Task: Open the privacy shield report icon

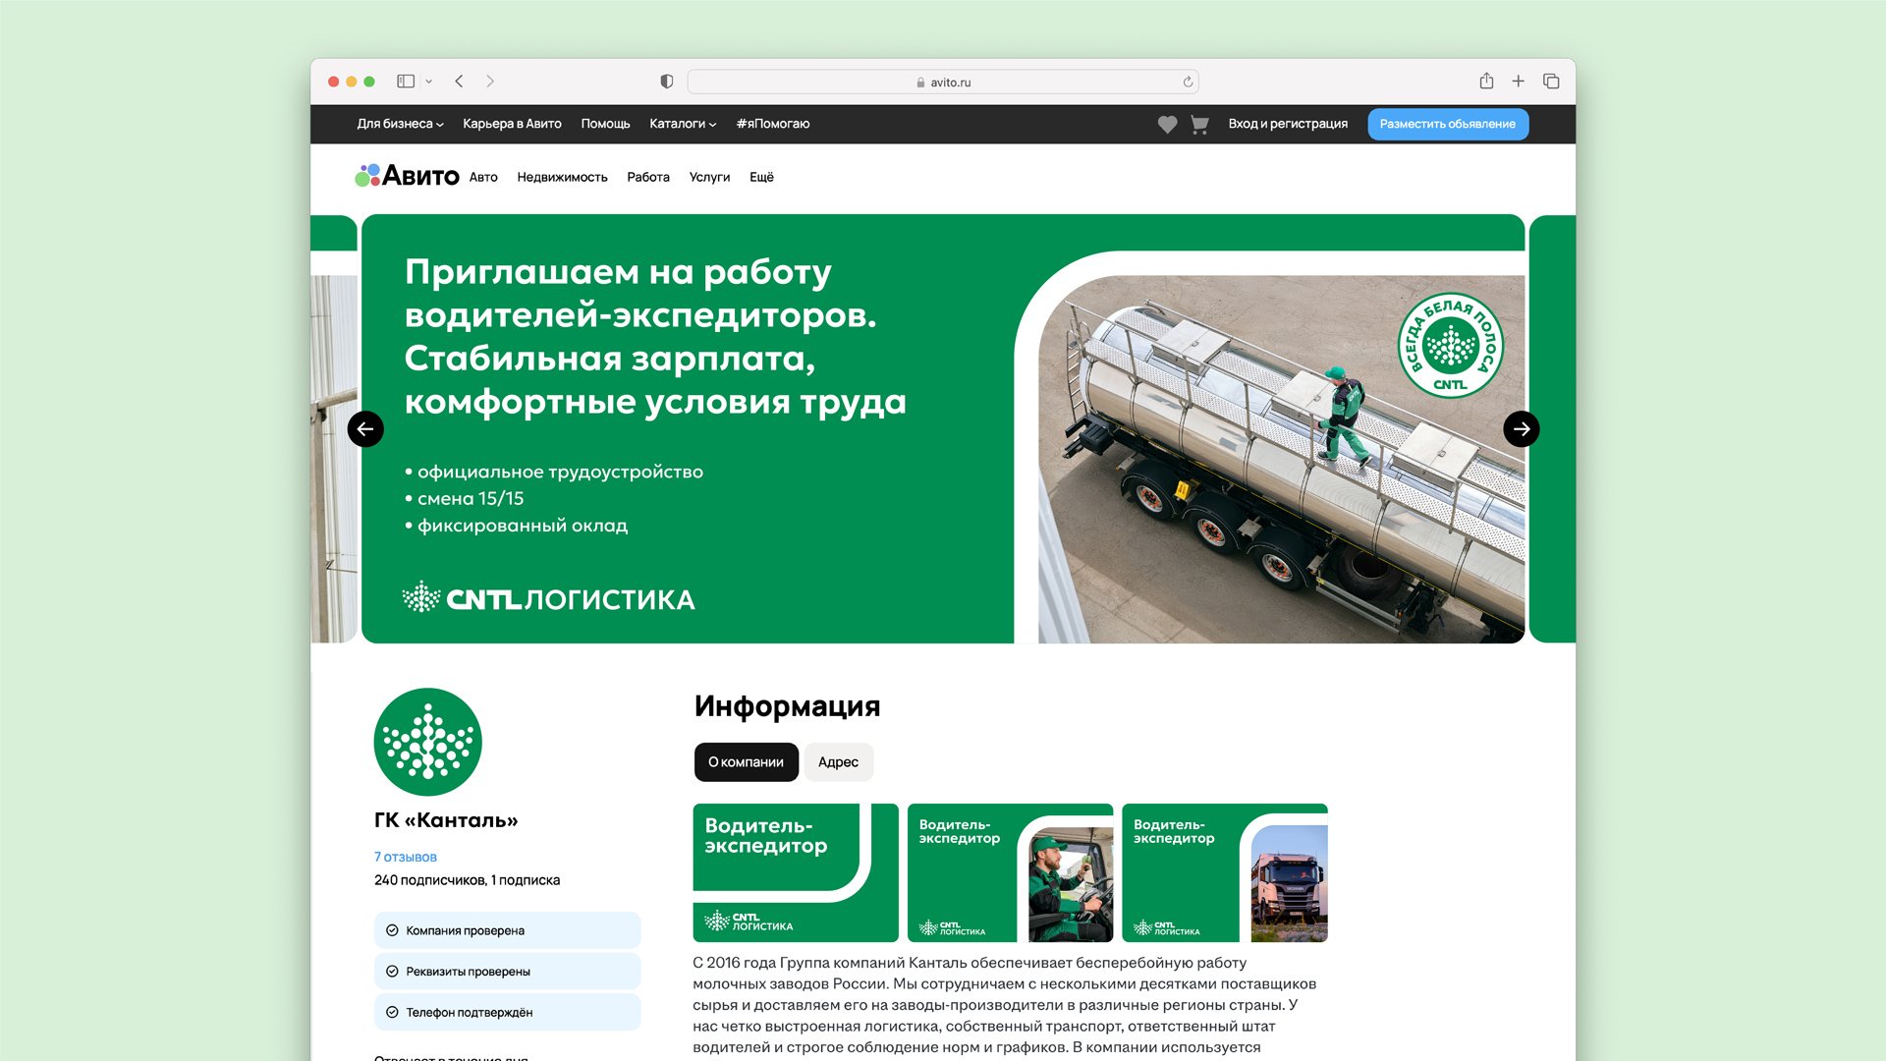Action: click(x=667, y=82)
